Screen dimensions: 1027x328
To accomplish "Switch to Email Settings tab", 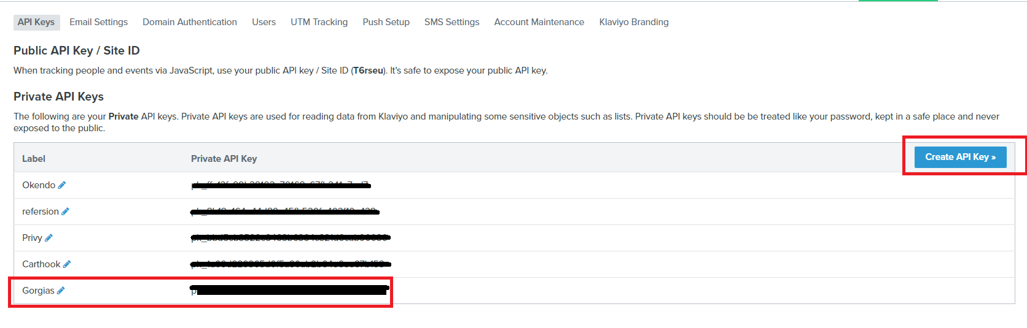I will coord(98,22).
